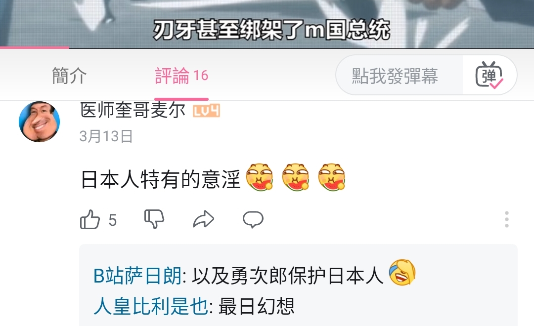
Task: Click the LV4 level badge
Action: [x=206, y=111]
